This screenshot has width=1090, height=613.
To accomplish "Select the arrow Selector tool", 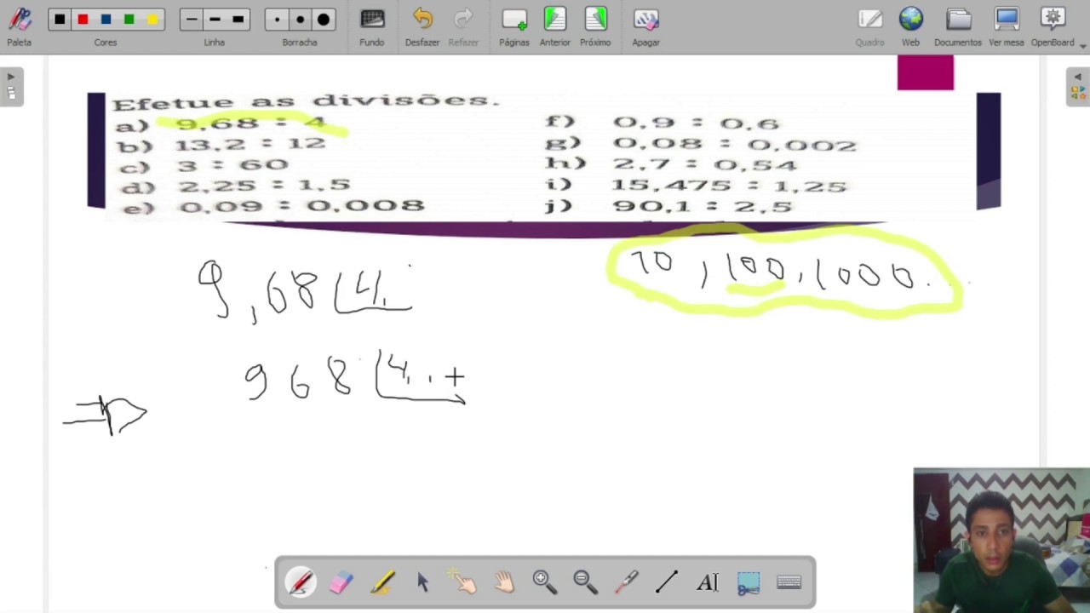I will [x=423, y=582].
